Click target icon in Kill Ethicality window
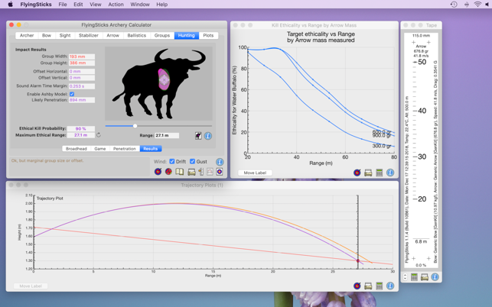 pyautogui.click(x=357, y=173)
